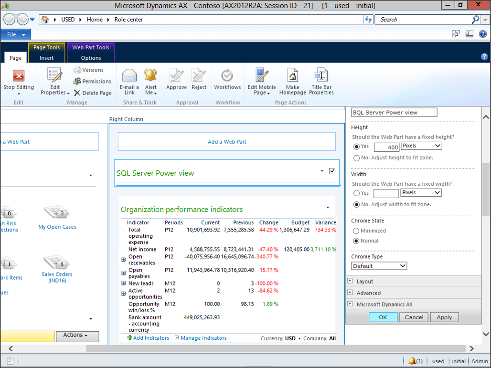Open Title Bar Properties

point(321,76)
